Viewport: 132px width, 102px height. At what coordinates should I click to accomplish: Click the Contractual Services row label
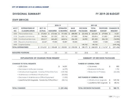tap(27, 39)
